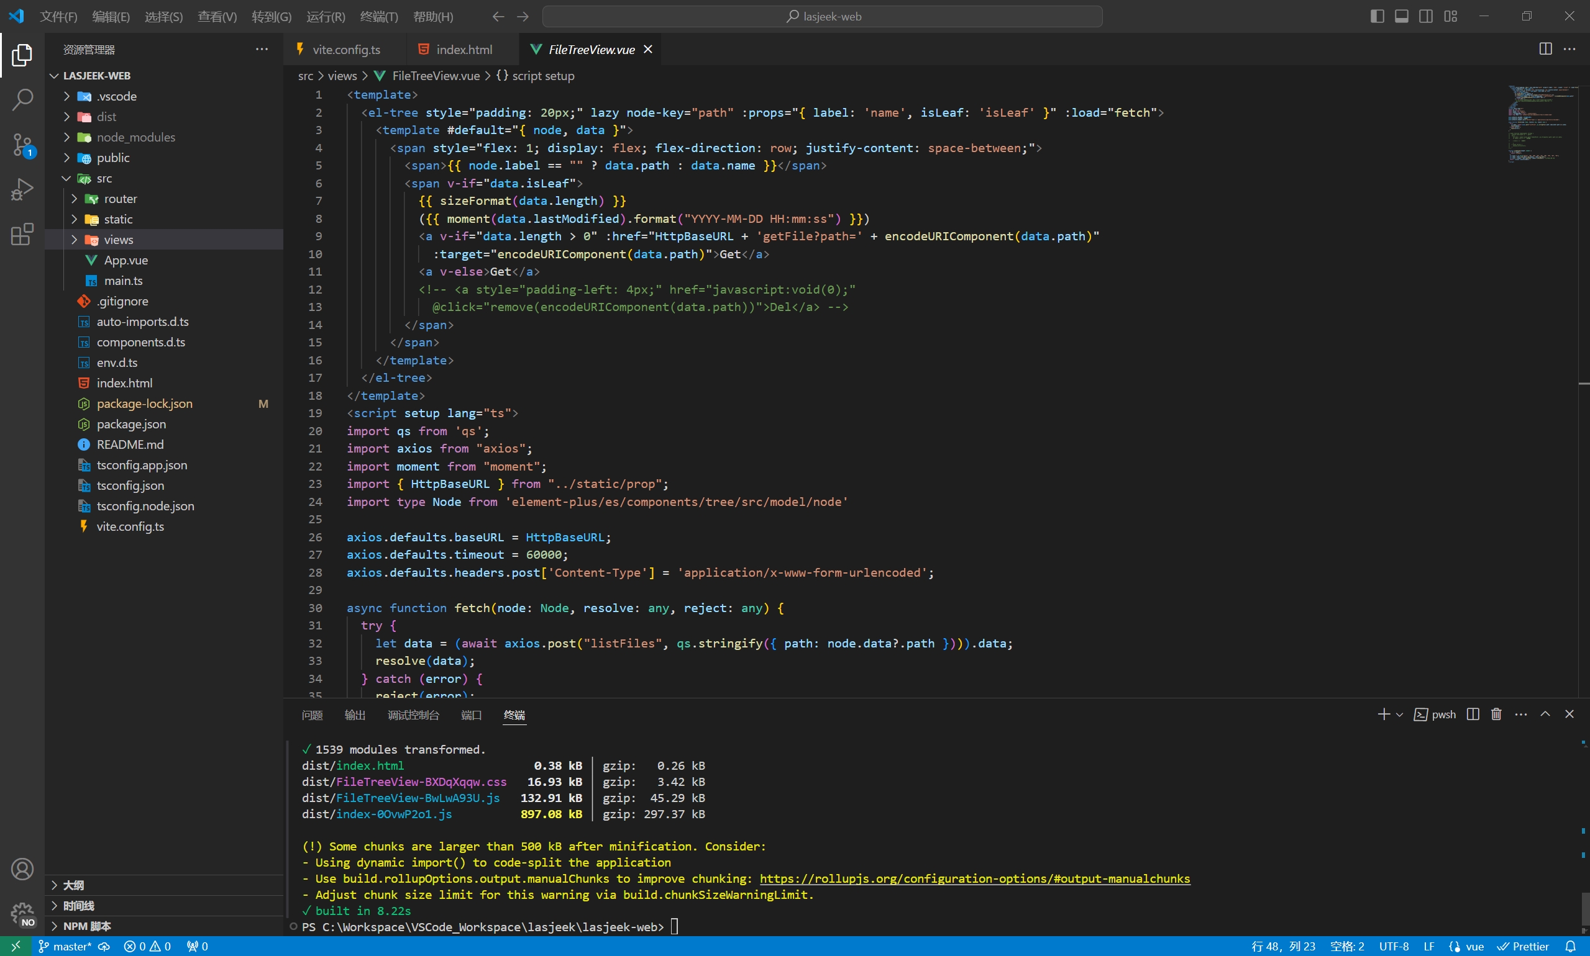Screen dimensions: 1590x956
Task: Expand the node_modules folder
Action: [67, 137]
